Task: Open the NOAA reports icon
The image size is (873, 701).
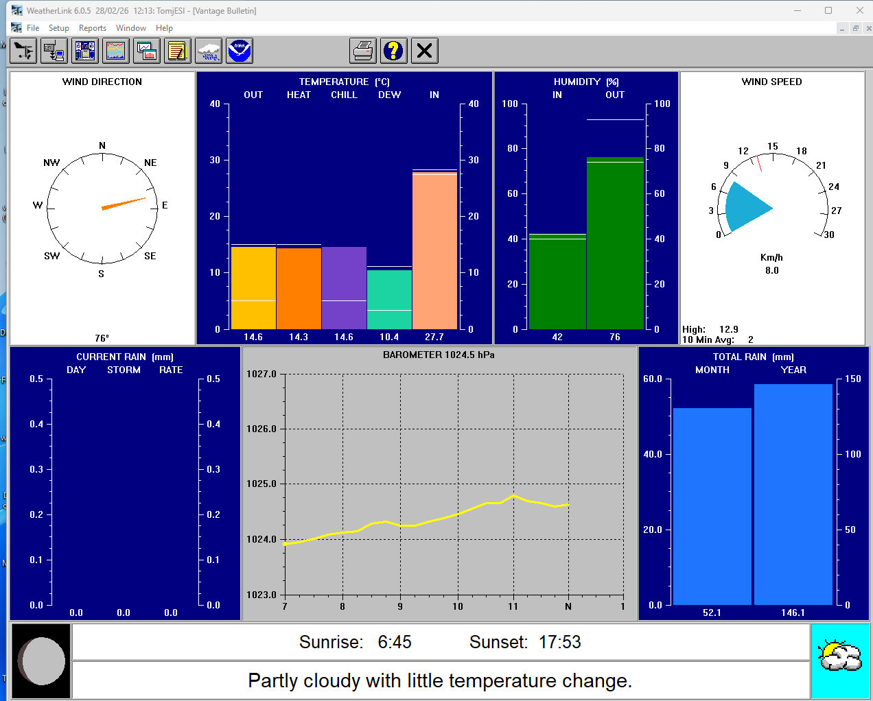Action: click(240, 51)
